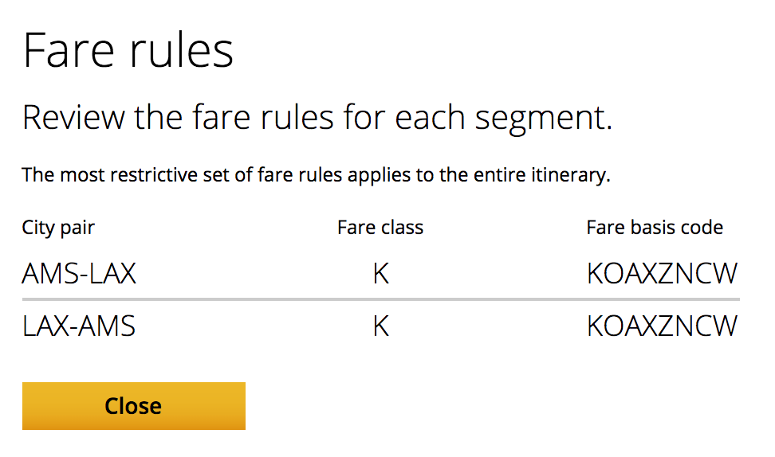775x457 pixels.
Task: Click the Review the fare rules subtitle
Action: (x=317, y=118)
